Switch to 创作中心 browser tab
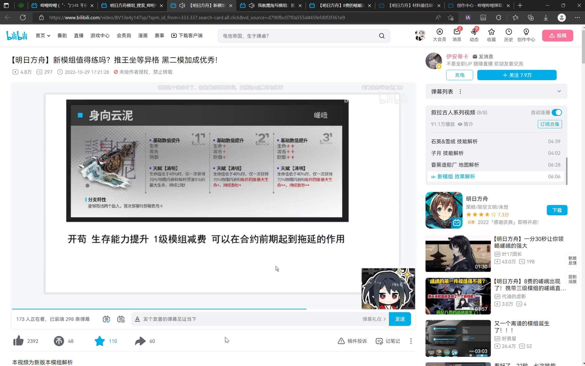 coord(479,5)
